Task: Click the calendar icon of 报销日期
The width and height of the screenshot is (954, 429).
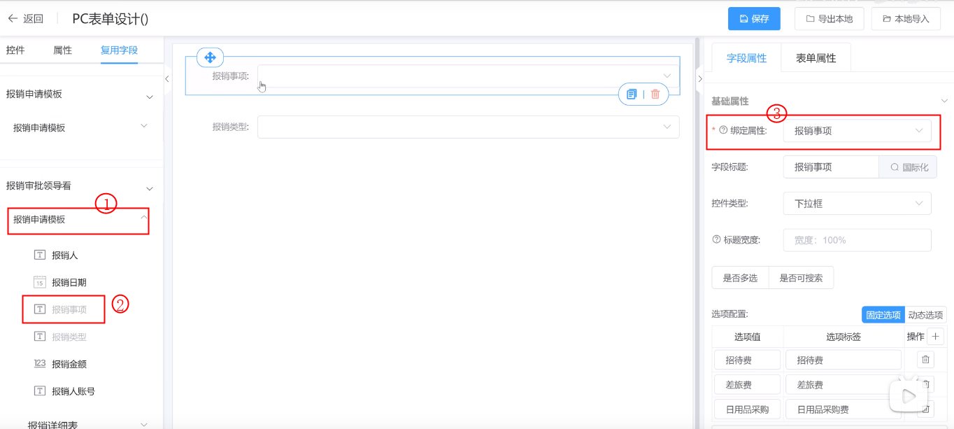Action: tap(40, 282)
